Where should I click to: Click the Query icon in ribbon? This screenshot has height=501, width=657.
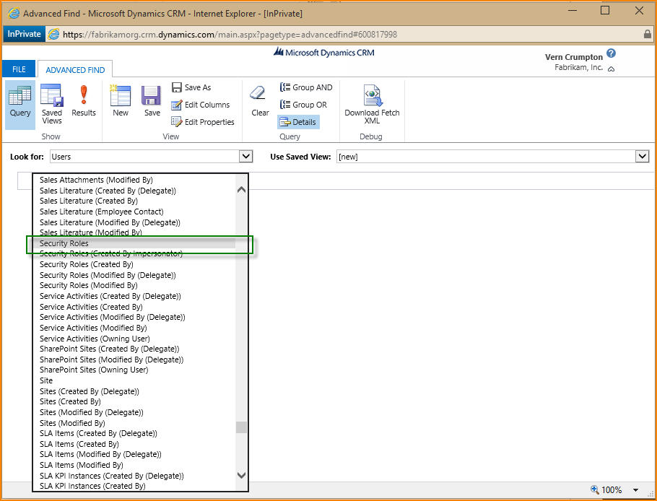(x=19, y=101)
